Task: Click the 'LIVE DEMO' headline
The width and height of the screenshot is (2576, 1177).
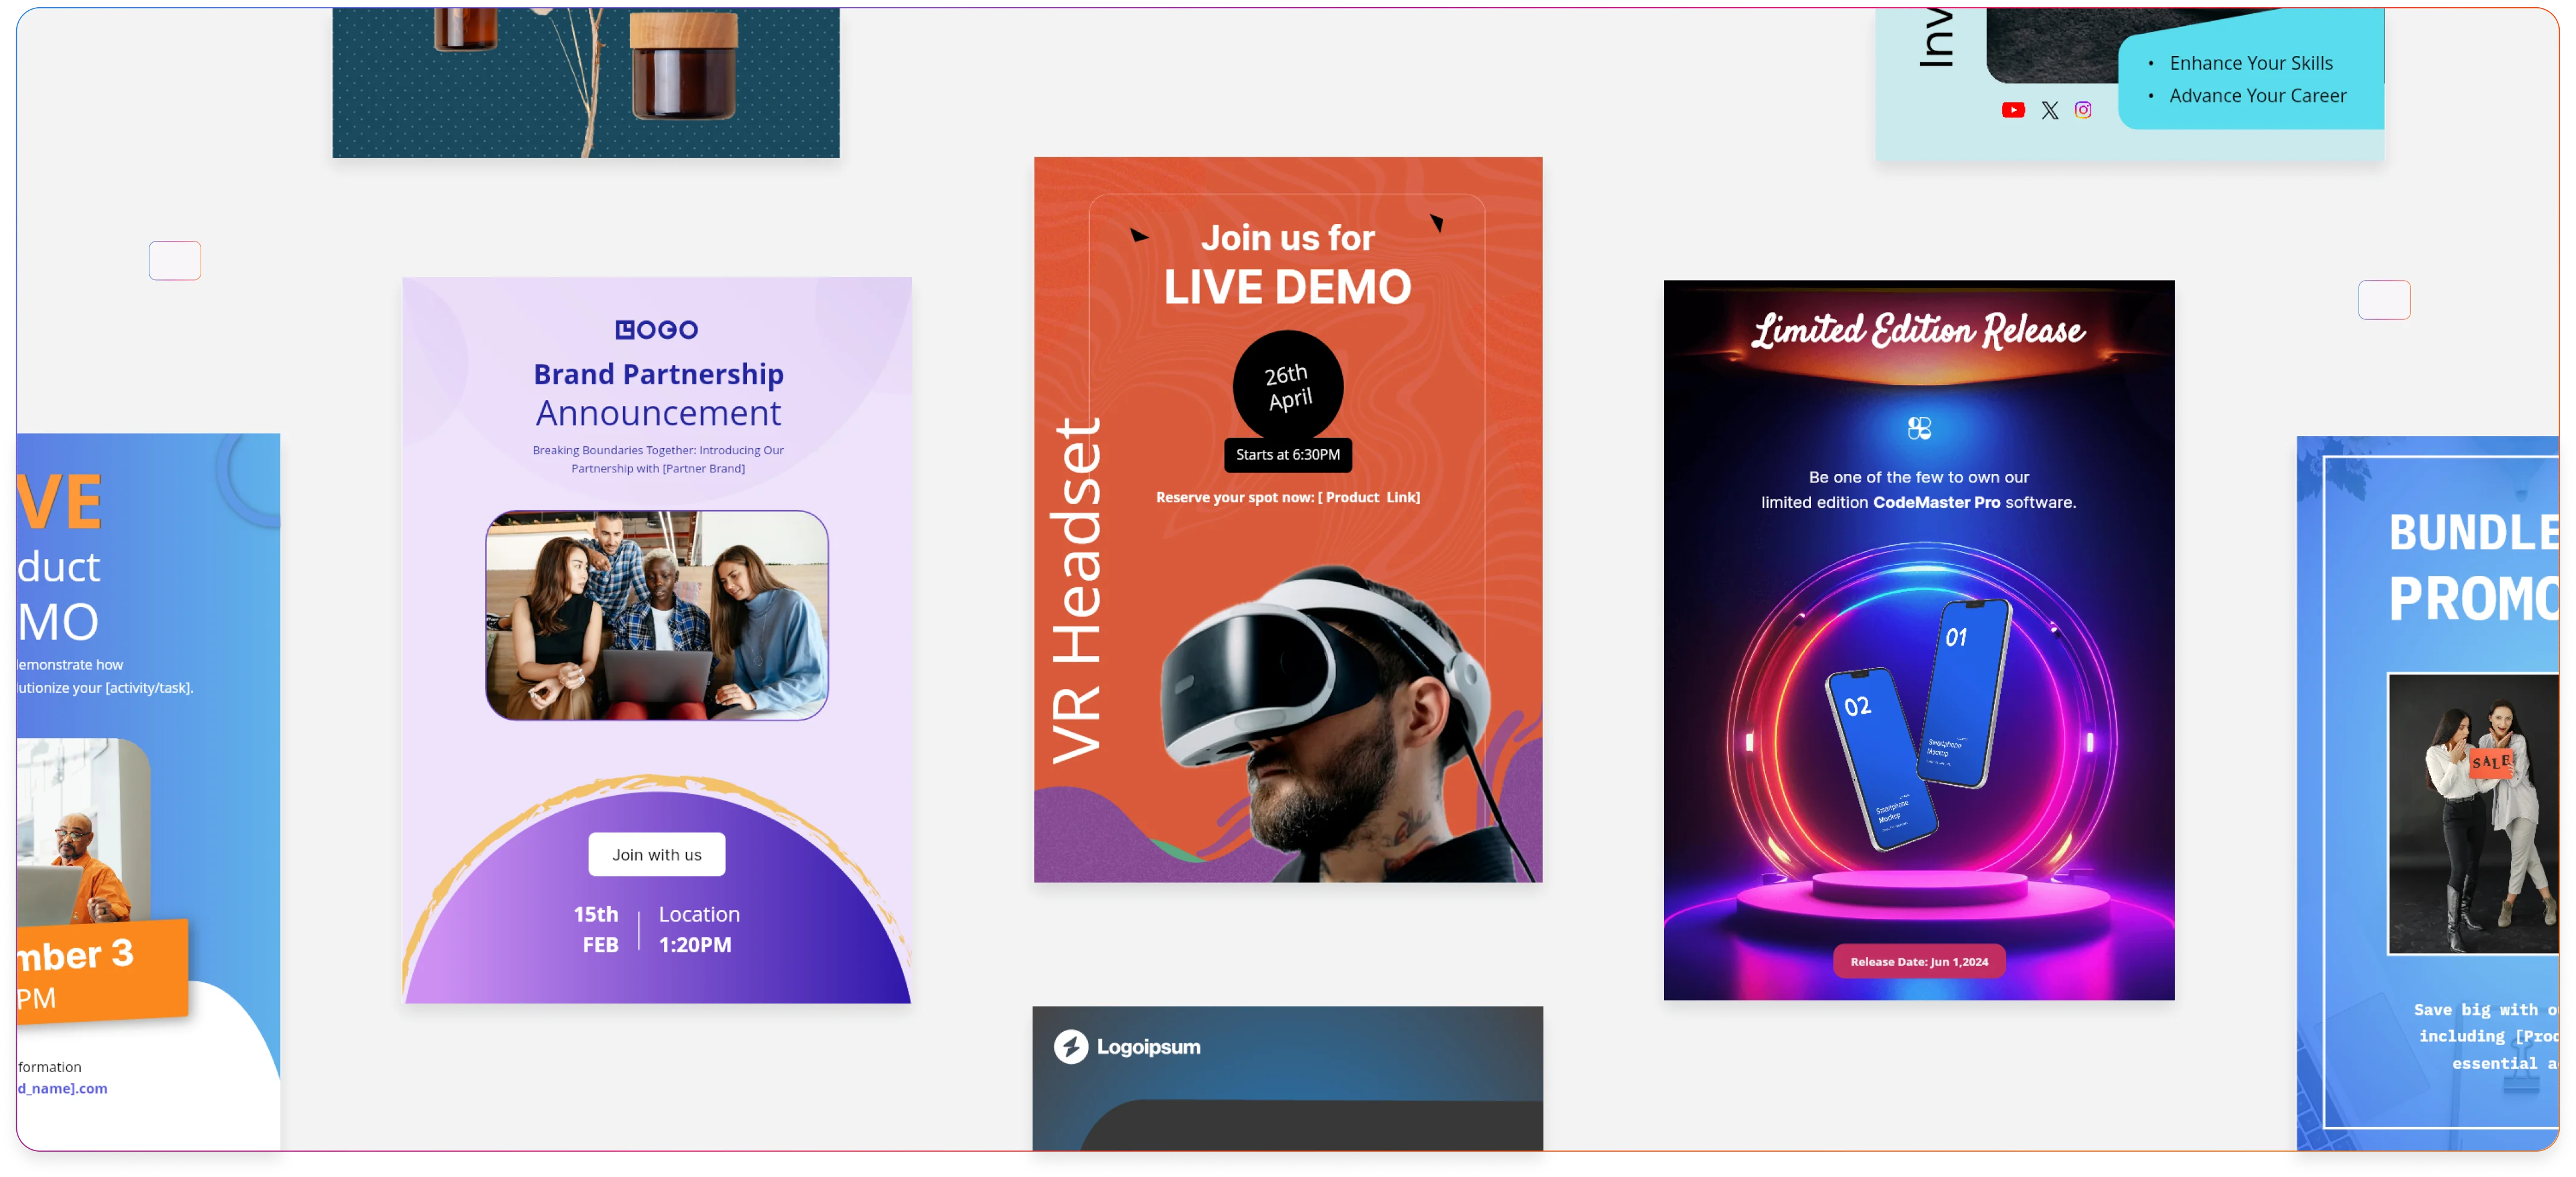Action: [1287, 287]
